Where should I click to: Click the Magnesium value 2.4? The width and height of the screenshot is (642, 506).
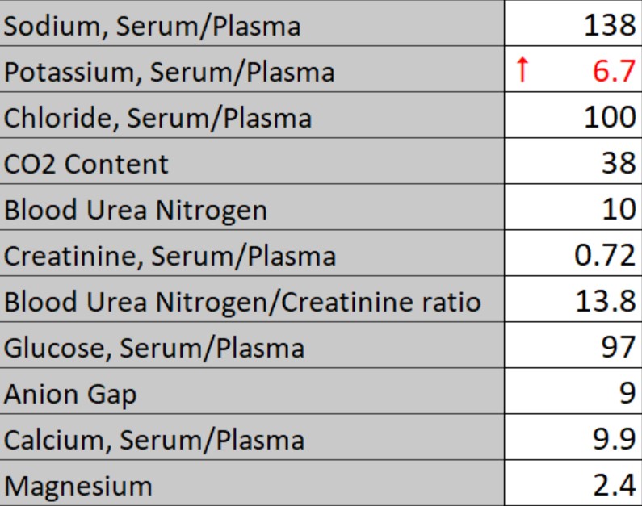pyautogui.click(x=615, y=486)
